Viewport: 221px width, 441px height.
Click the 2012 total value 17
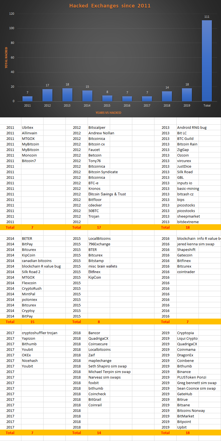click(x=99, y=227)
